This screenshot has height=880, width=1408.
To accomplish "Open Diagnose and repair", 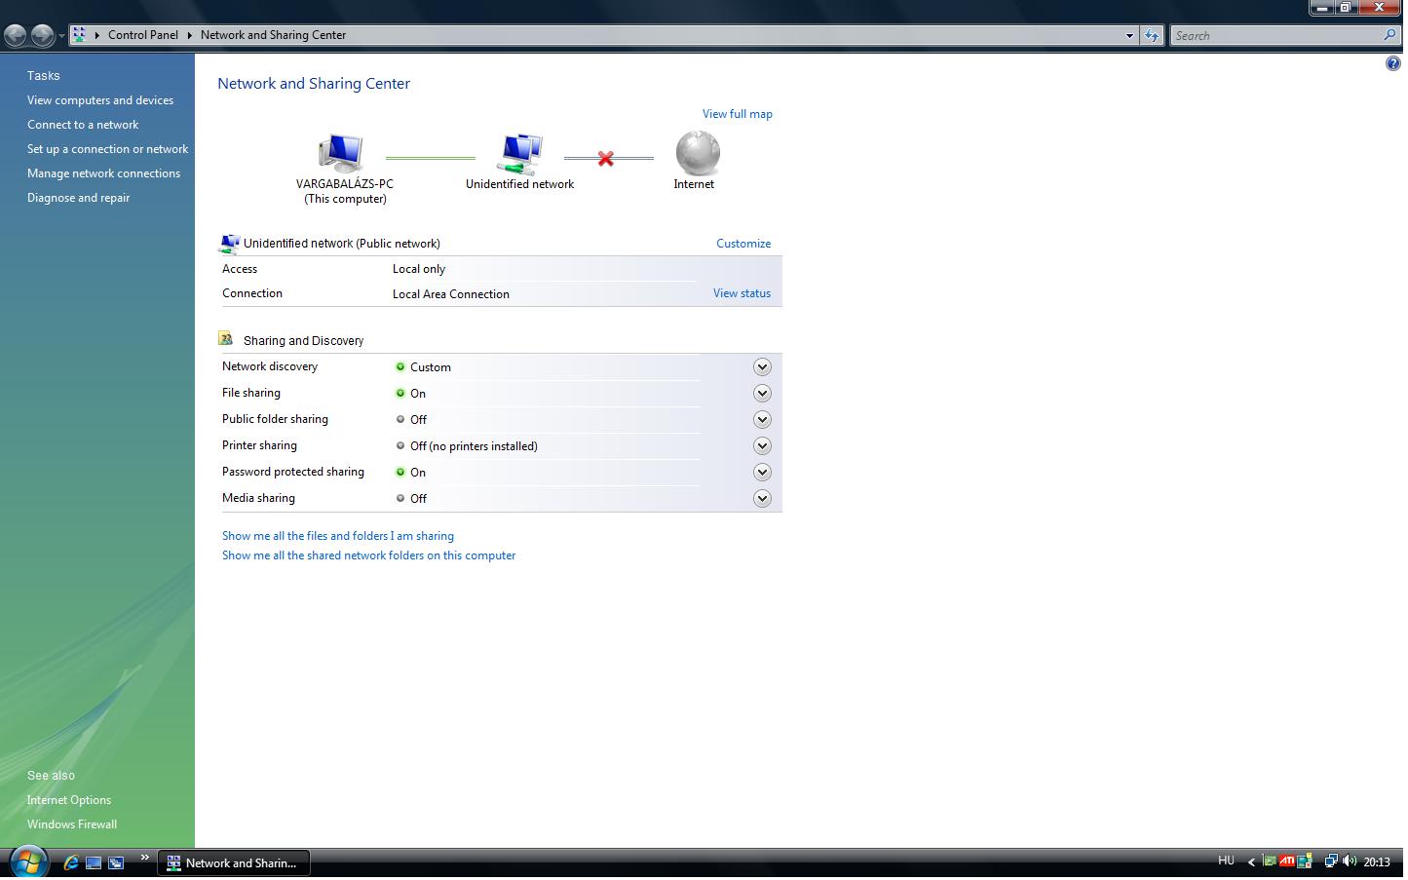I will pos(78,198).
